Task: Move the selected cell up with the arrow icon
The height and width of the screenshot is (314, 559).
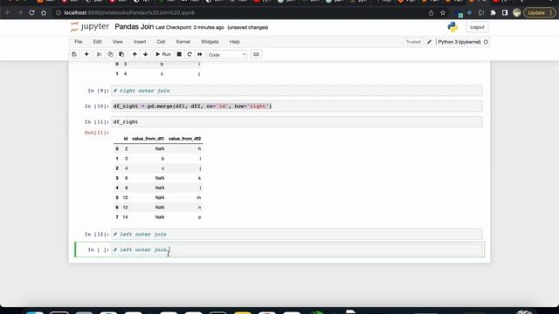Action: click(x=135, y=54)
